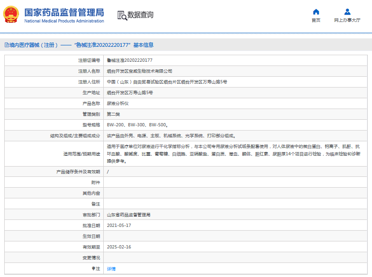The height and width of the screenshot is (277, 372).
Task: Click the 批准日期 label cell
Action: (54, 226)
